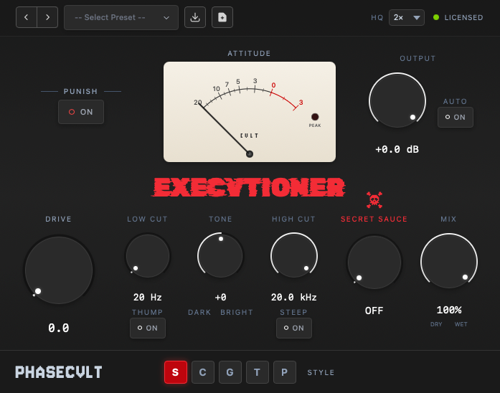Toggle the PUNISH ON button
The image size is (500, 393).
81,112
